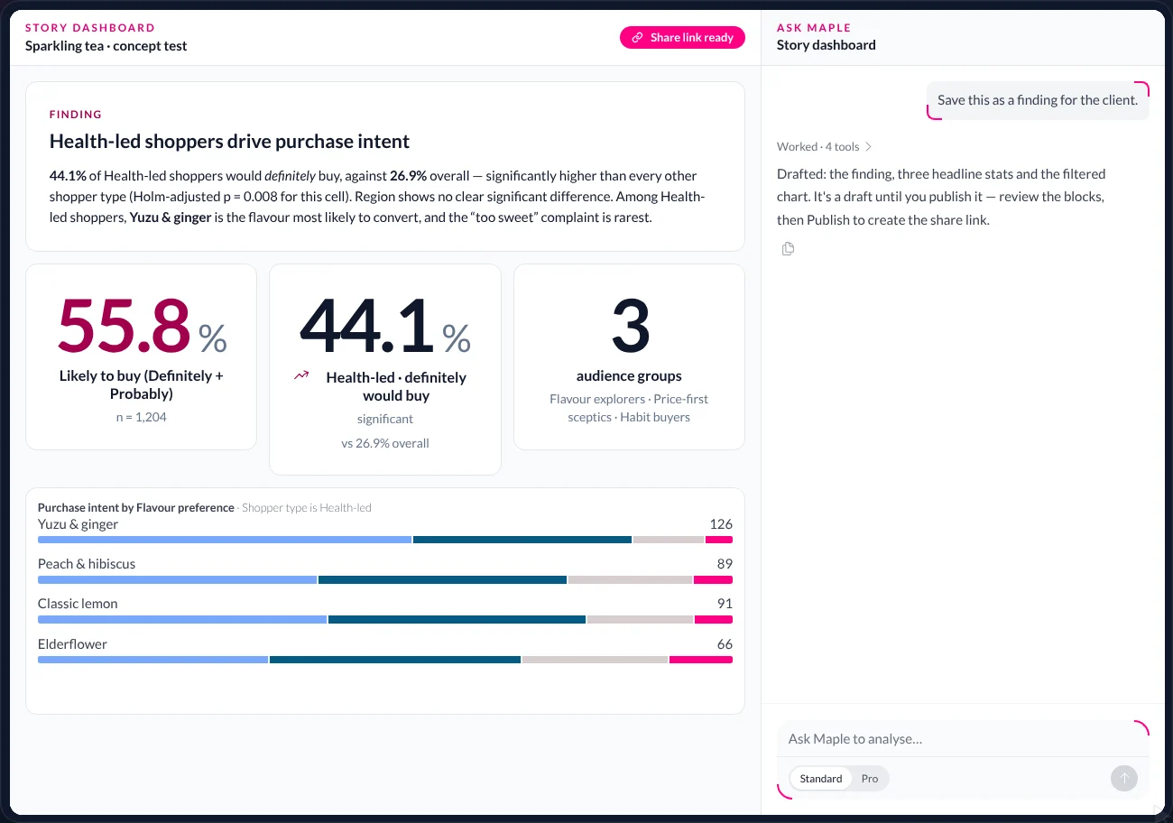
Task: Click the dark-teal segment of the Peach & hibiscus bar
Action: coord(442,579)
